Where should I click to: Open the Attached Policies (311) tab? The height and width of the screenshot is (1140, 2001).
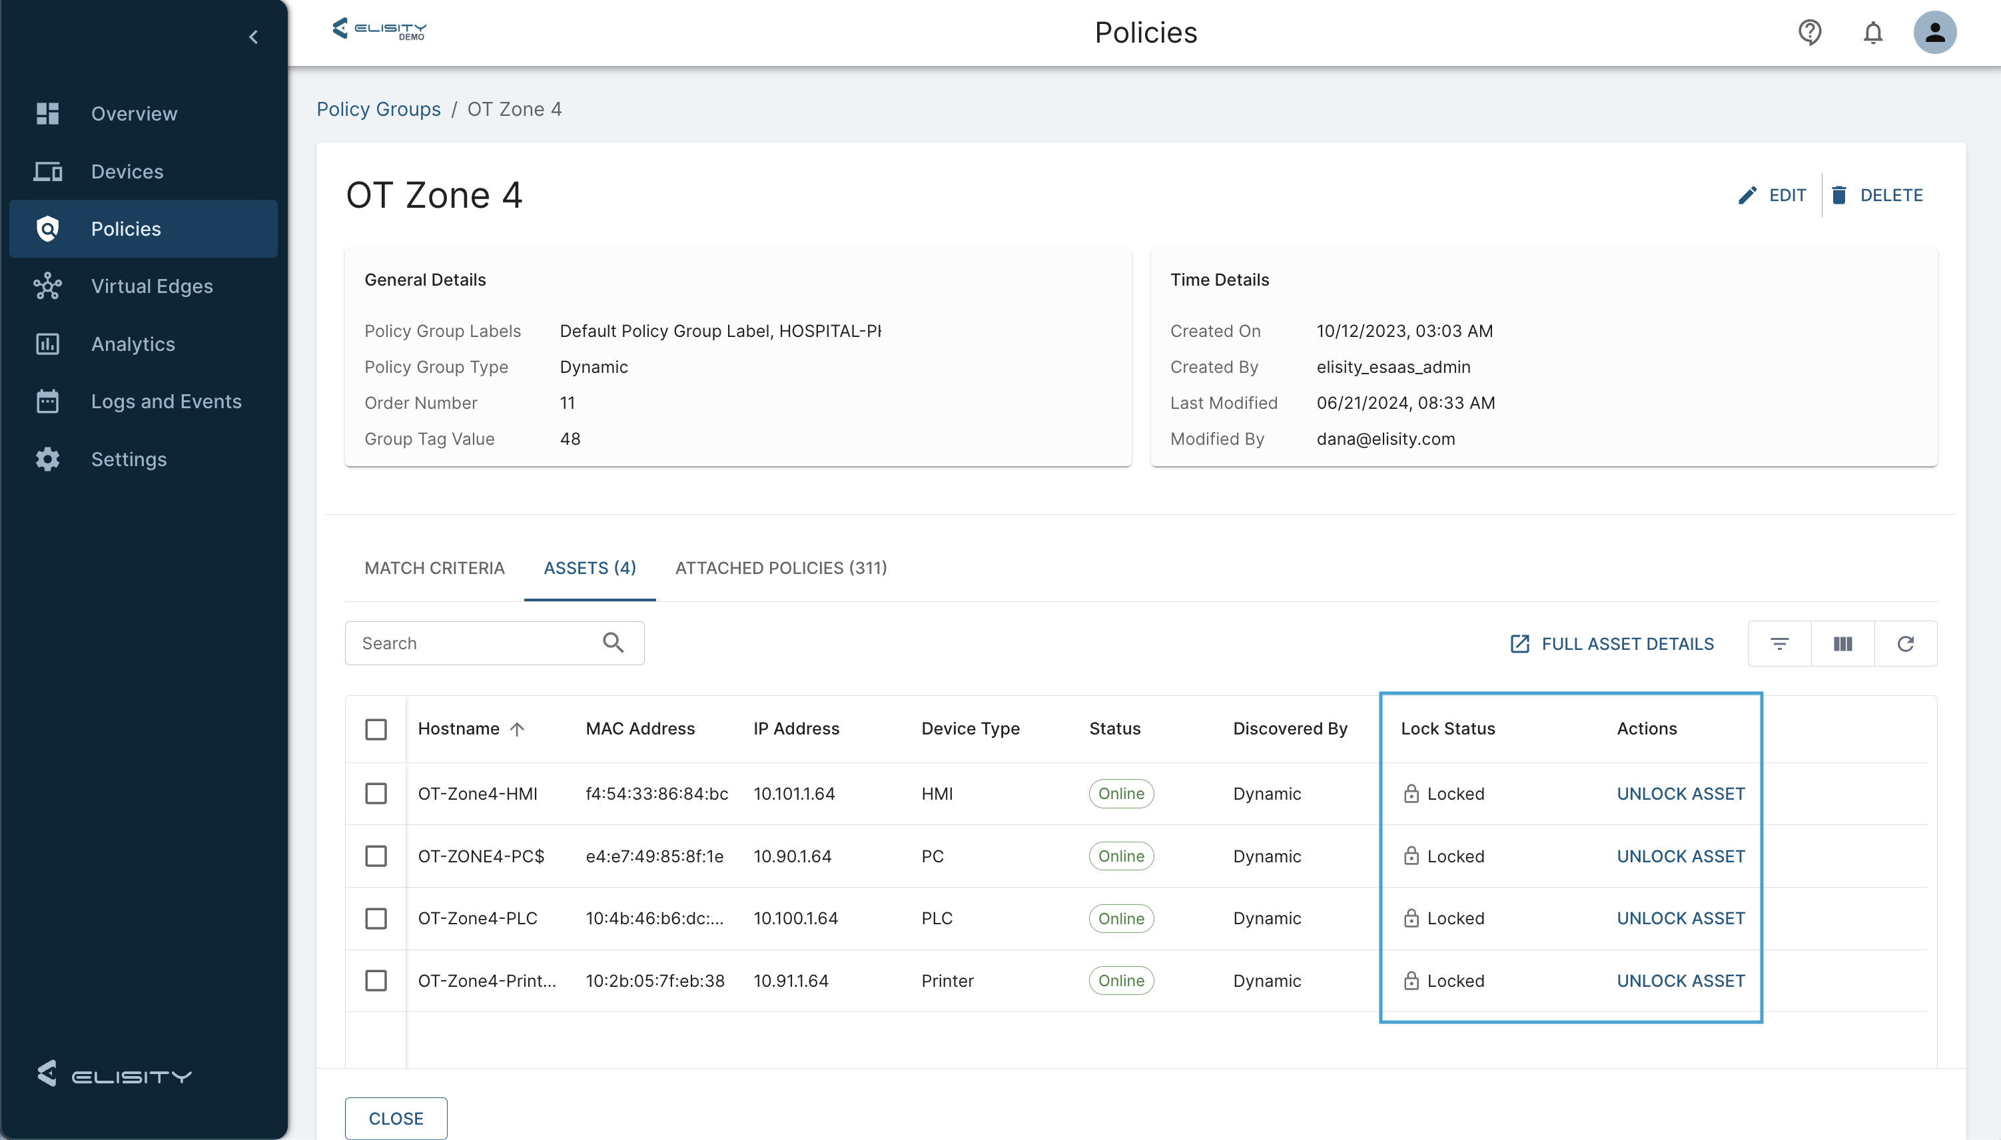pos(781,567)
